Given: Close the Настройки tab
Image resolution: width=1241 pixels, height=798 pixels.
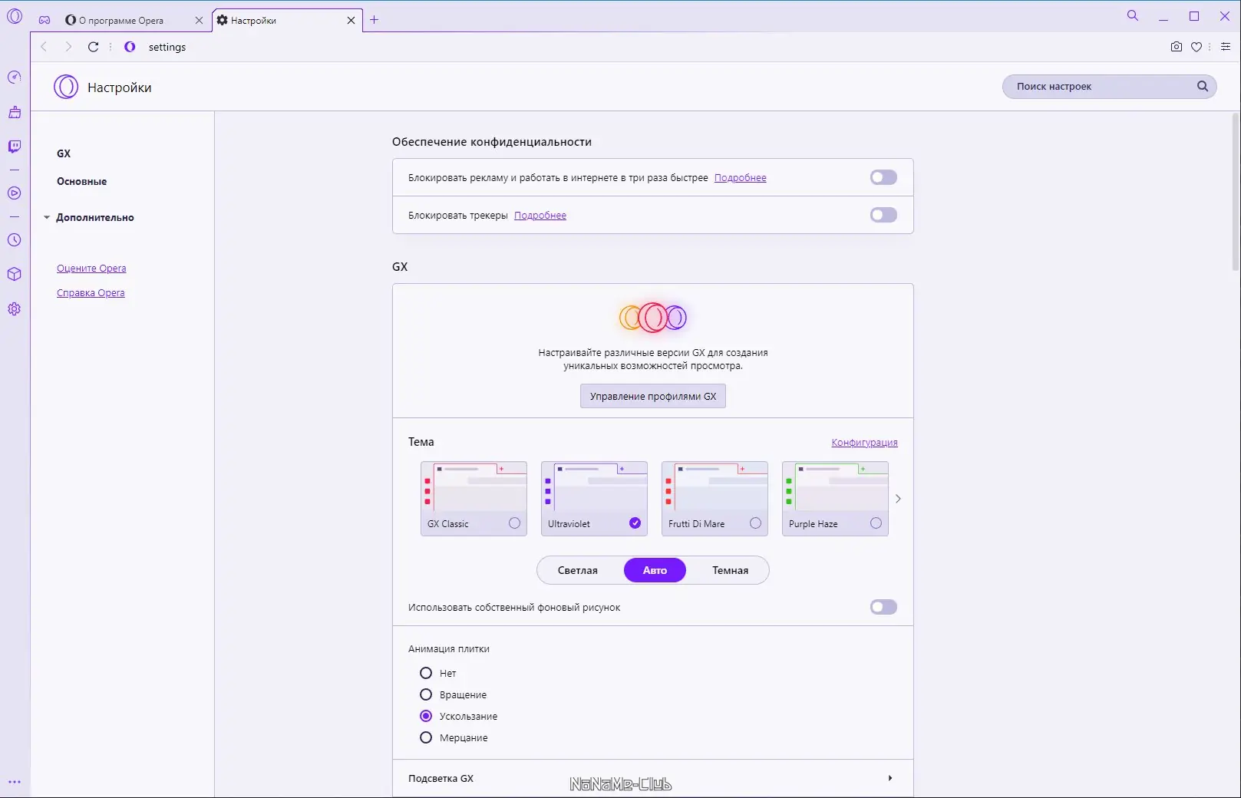Looking at the screenshot, I should tap(351, 21).
